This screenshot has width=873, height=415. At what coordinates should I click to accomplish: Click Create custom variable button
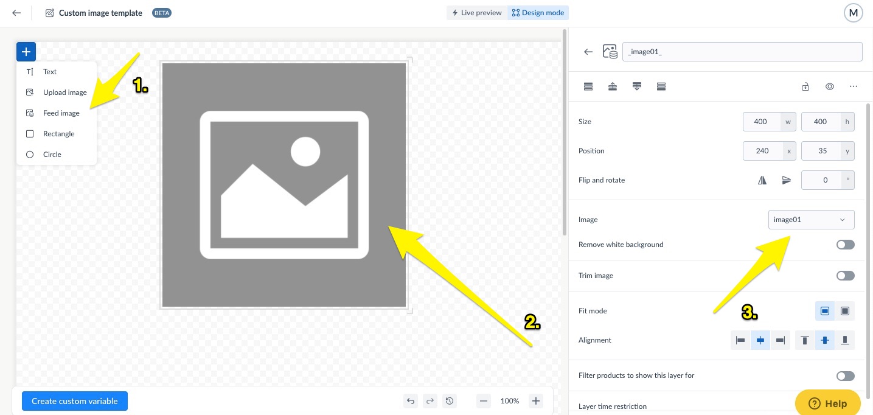coord(74,401)
